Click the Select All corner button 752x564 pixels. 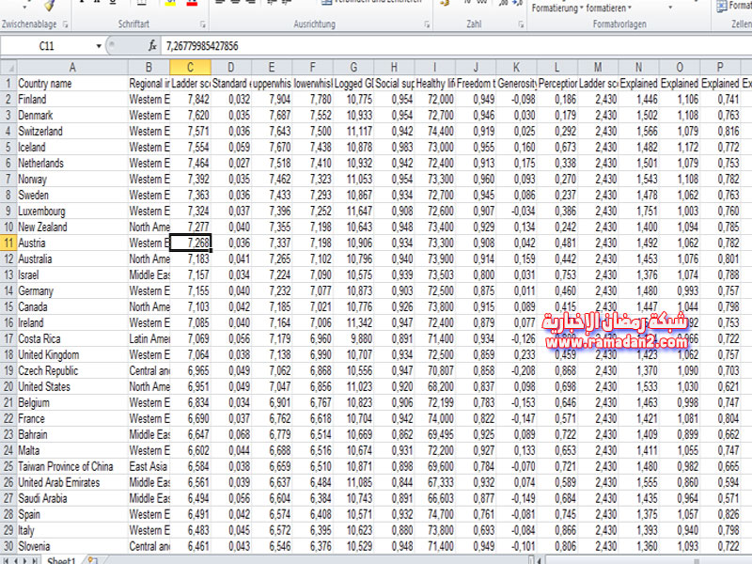8,68
